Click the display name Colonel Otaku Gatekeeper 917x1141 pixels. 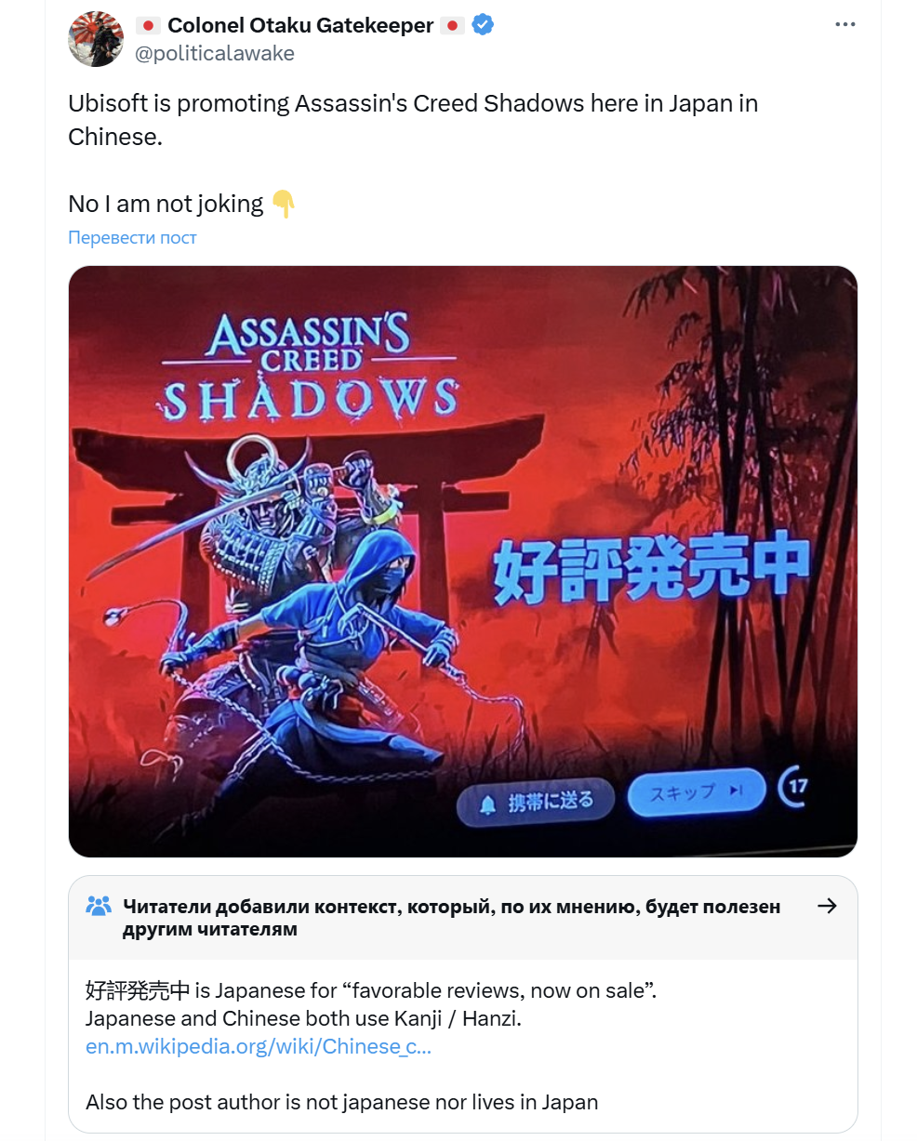(x=300, y=25)
